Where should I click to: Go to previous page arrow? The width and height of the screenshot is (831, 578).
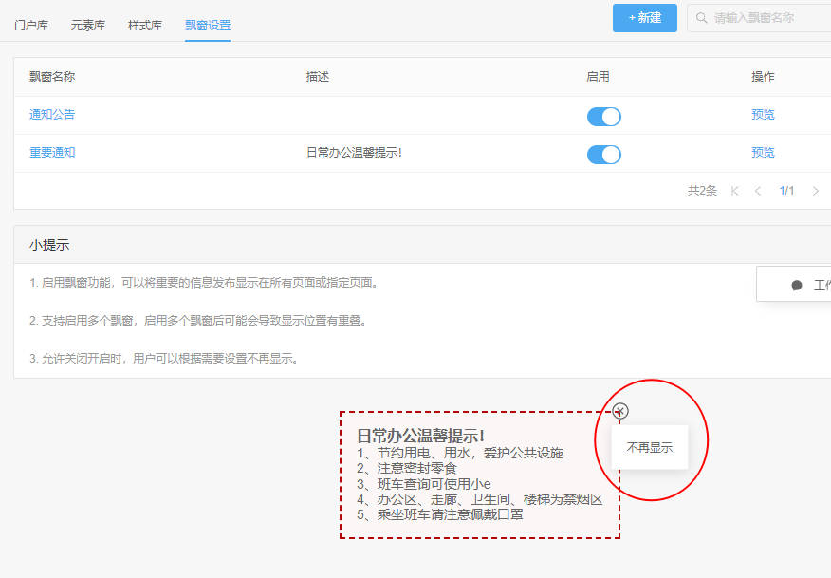coord(758,191)
